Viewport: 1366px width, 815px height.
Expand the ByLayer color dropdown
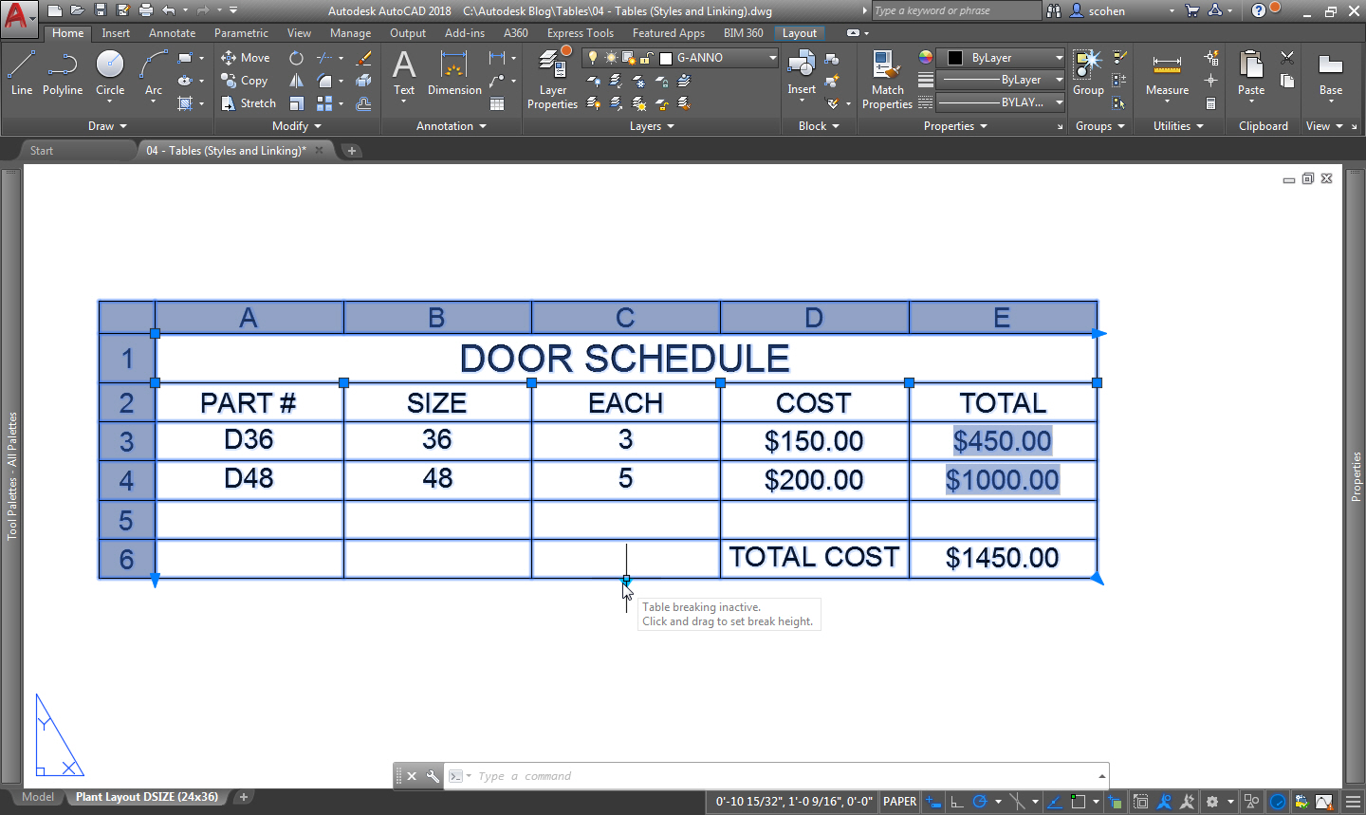[x=1060, y=57]
